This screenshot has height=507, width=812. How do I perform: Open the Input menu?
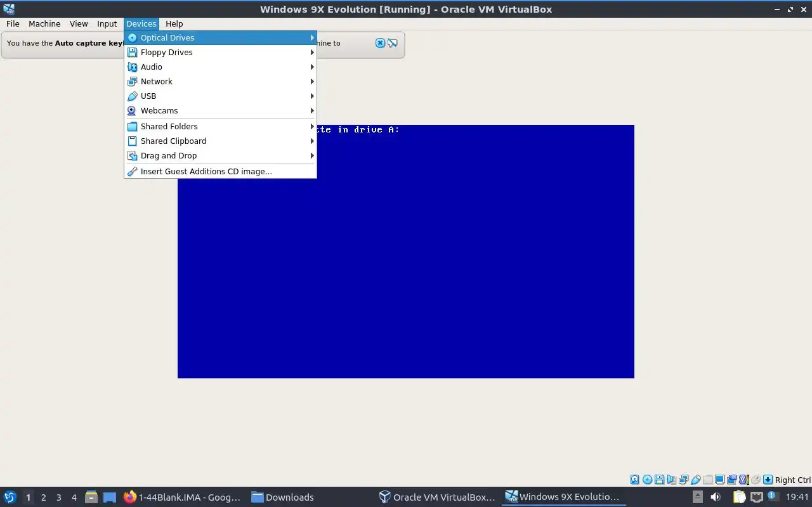[107, 23]
